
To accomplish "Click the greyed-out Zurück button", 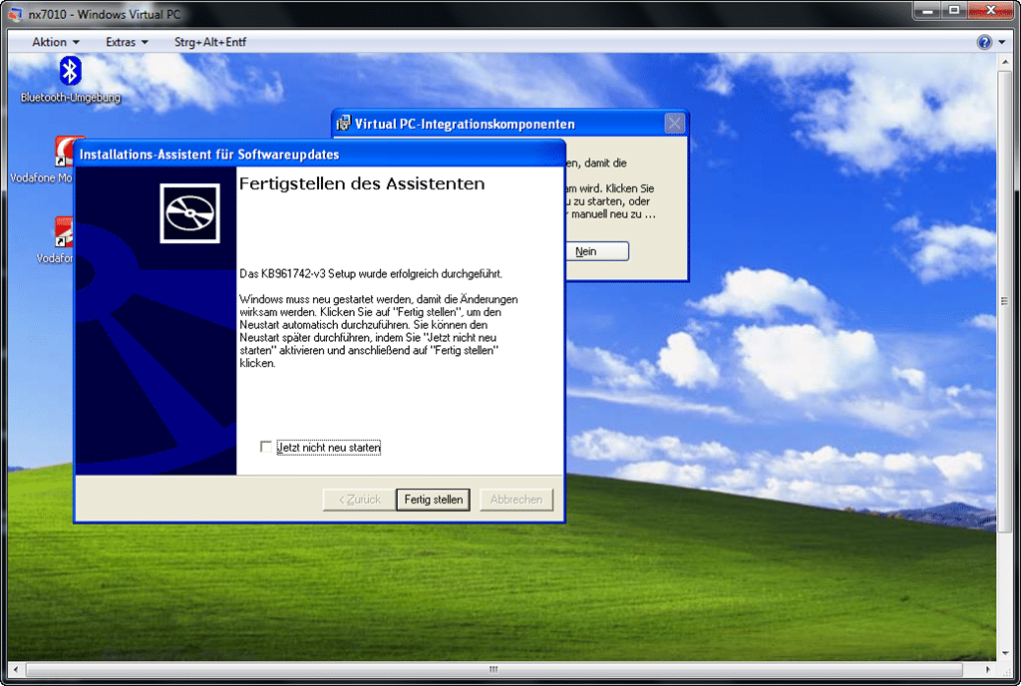I will [359, 500].
